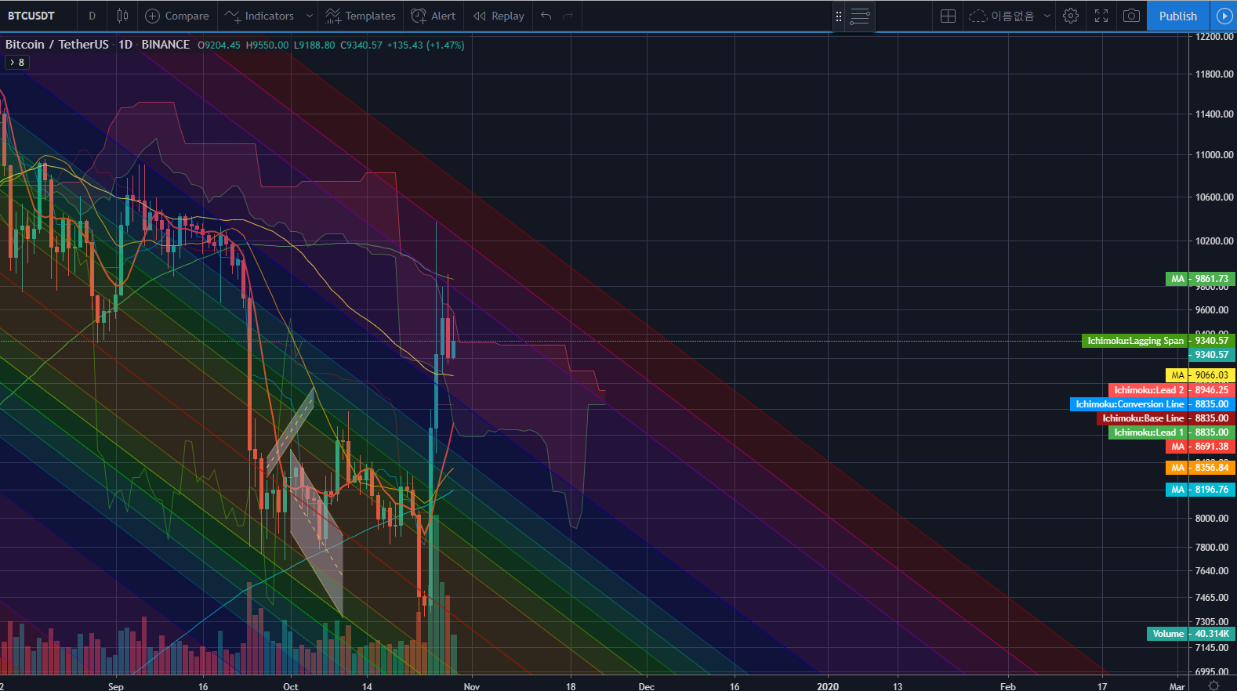Click the 12200.00 price scale value
This screenshot has width=1237, height=691.
tap(1213, 37)
